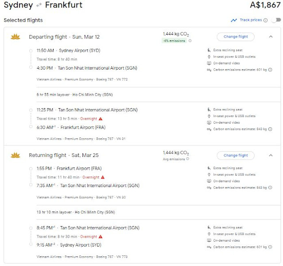Click '6:30 AM+1 · Frankfurt Airport (FRA)' arrival line

[x=71, y=127]
